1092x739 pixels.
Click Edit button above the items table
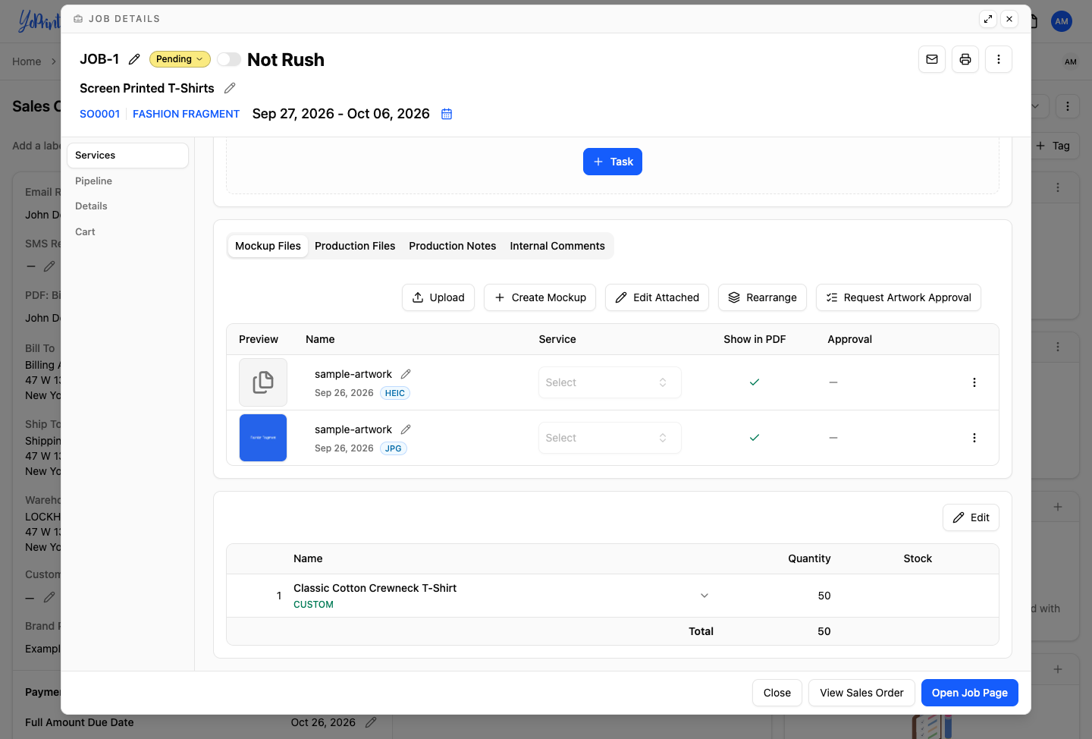click(971, 517)
